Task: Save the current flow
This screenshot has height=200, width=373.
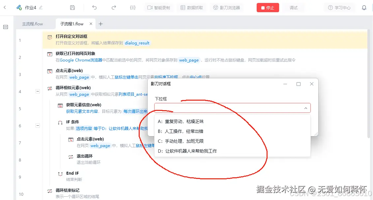Action: (72, 7)
